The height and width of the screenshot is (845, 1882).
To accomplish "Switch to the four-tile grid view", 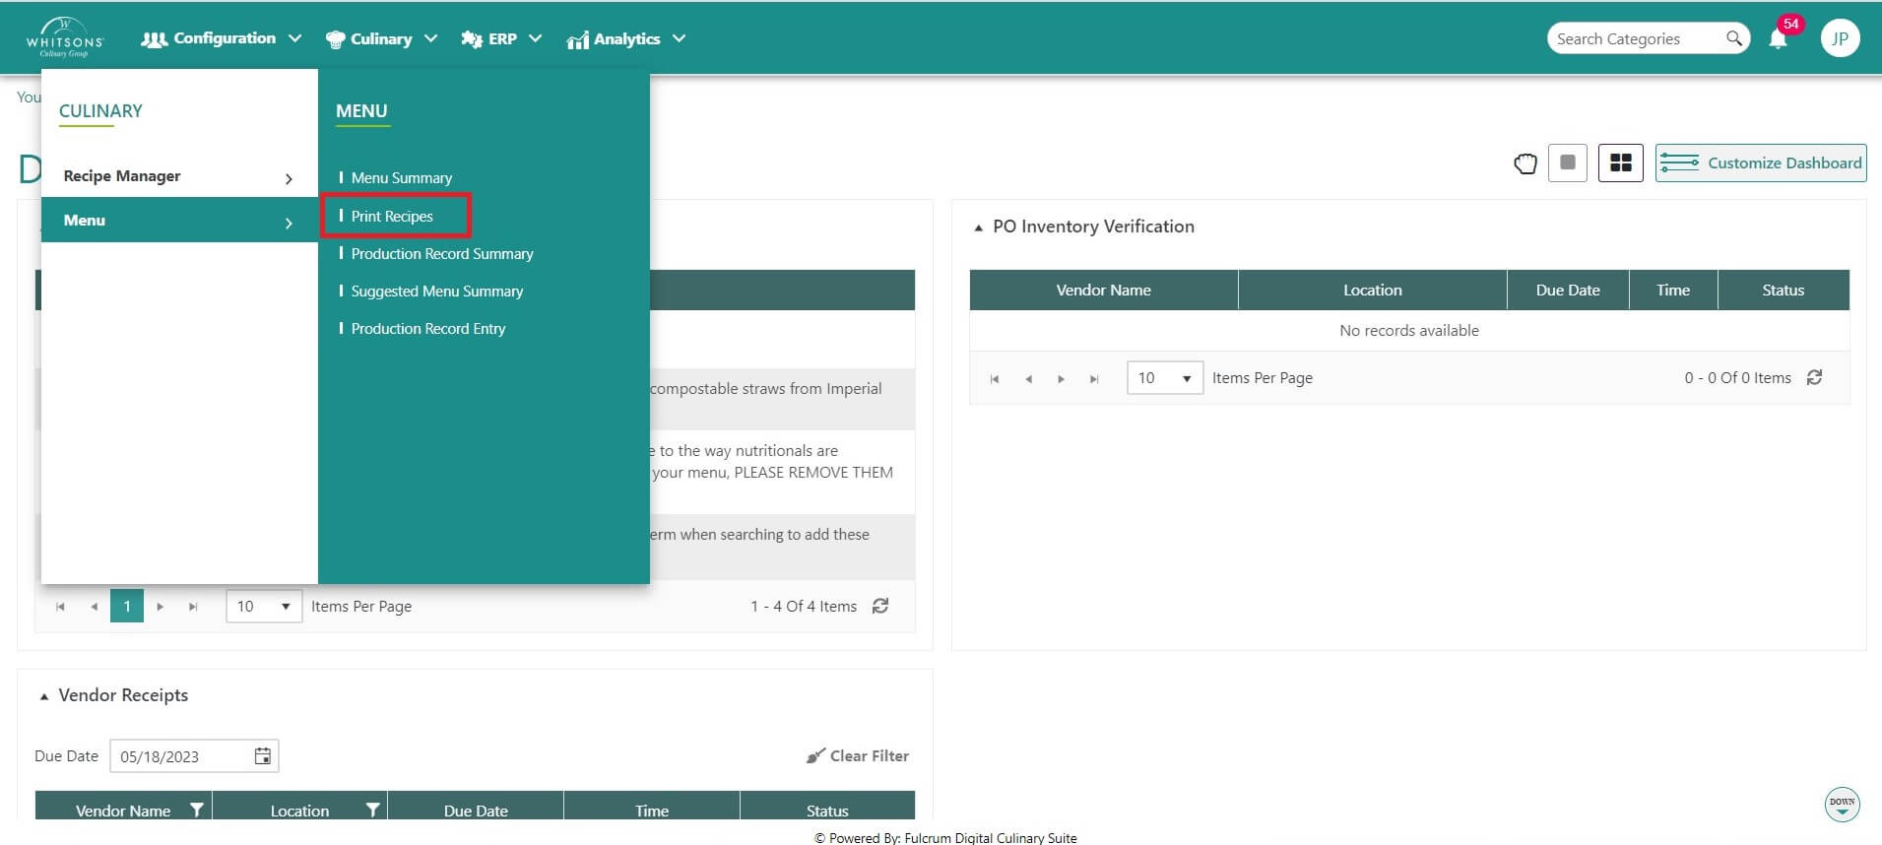I will [1620, 162].
